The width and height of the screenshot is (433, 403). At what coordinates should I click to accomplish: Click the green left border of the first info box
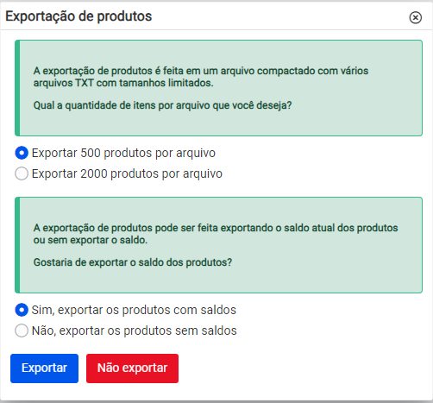[17, 88]
